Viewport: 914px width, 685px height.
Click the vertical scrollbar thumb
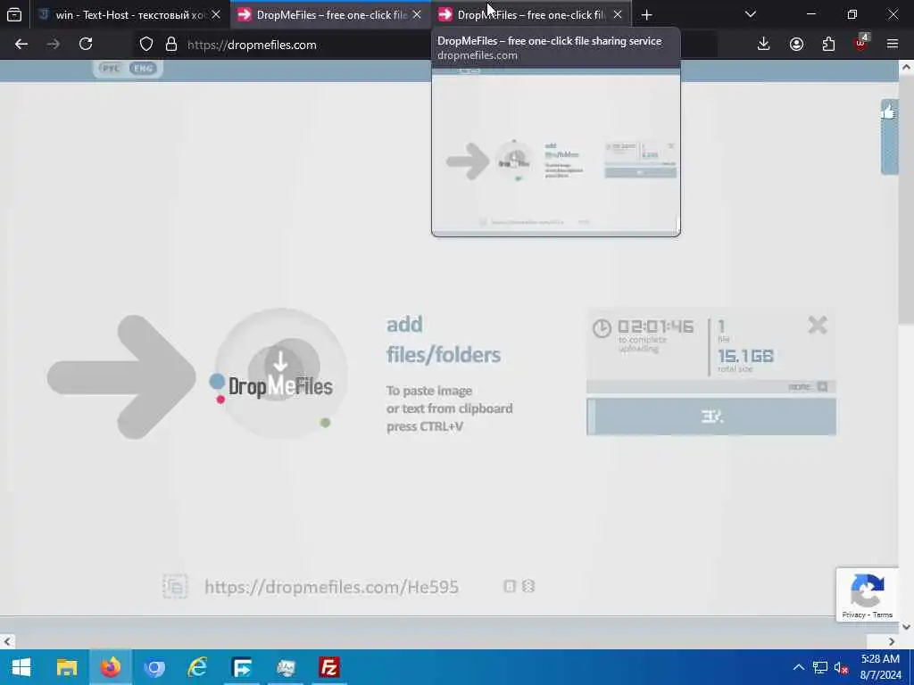tap(906, 198)
